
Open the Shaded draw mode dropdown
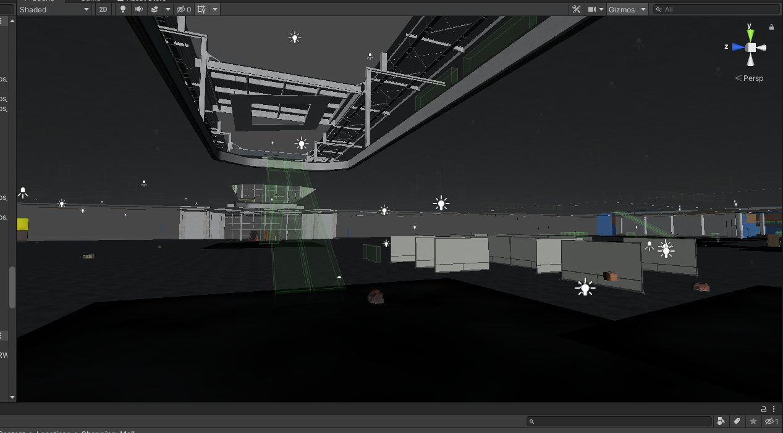tap(54, 9)
